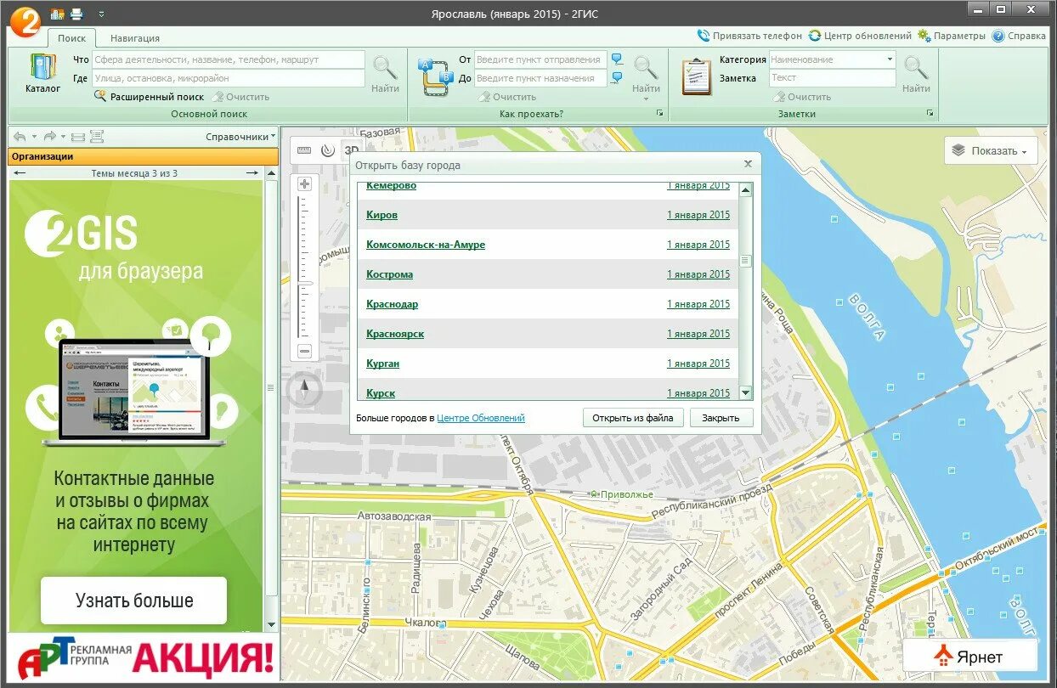Open the Комсомольск-на-Амуре city base
1057x688 pixels.
(426, 245)
